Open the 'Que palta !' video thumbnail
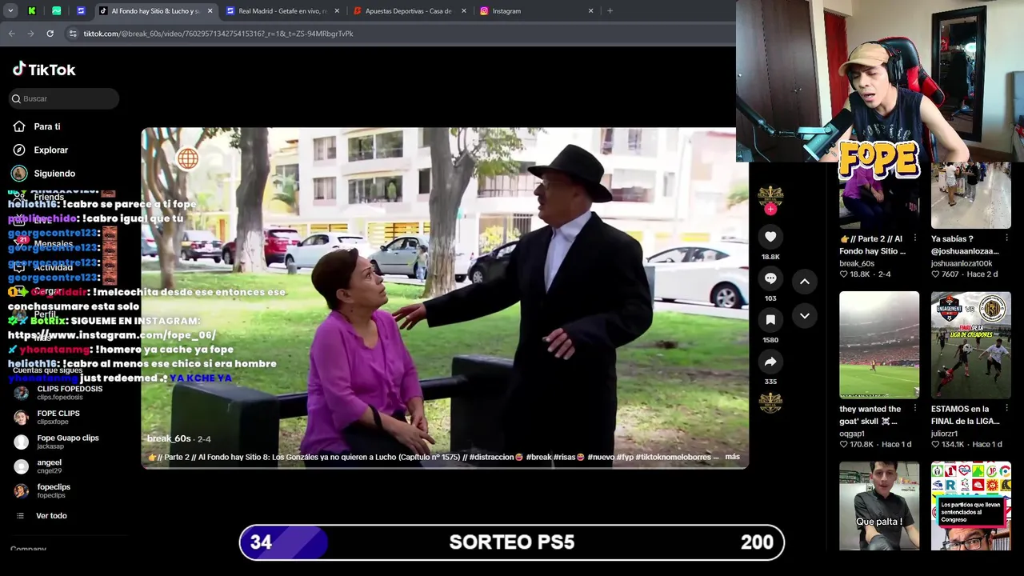Screen dimensions: 1024x576 (879, 506)
